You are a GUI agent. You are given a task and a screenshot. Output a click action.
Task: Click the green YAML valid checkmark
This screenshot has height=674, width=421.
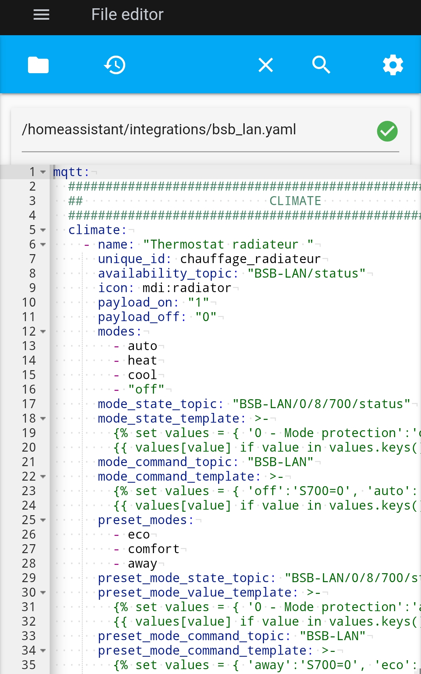click(x=387, y=131)
